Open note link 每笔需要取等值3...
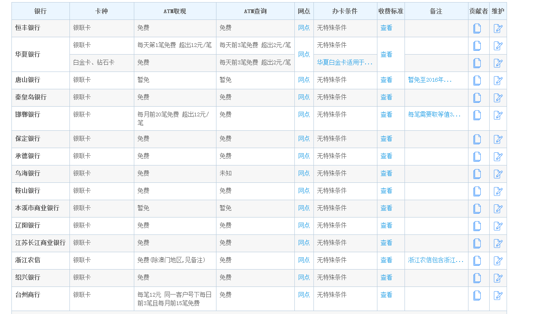The height and width of the screenshot is (314, 557). 434,114
